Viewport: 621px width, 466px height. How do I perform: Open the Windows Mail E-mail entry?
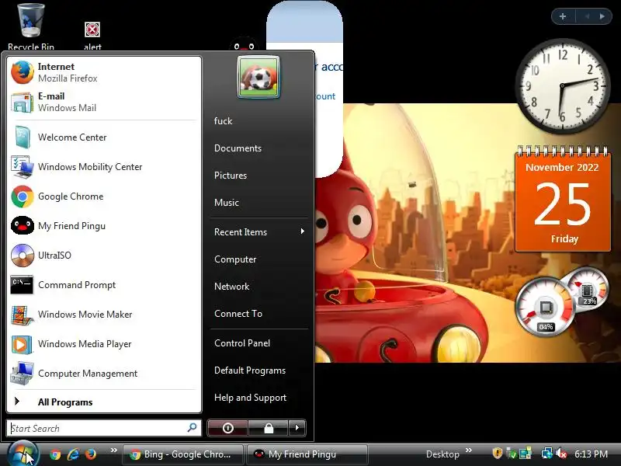104,102
